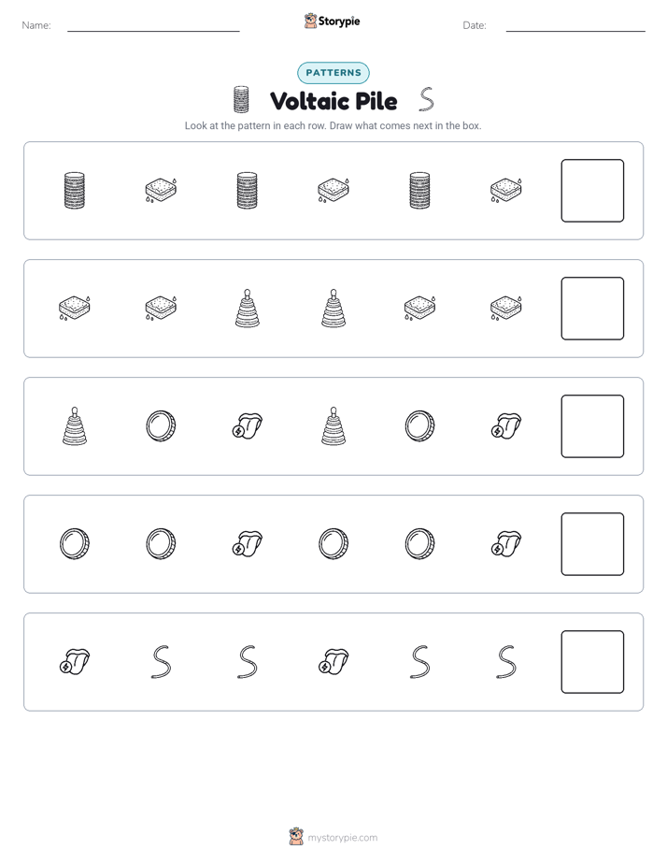Click the last wet sponge in row one

(x=505, y=190)
